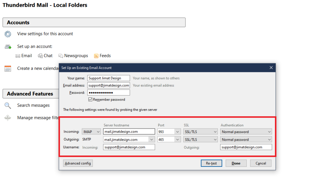The width and height of the screenshot is (332, 187).
Task: Open the Incoming protocol IMAP dropdown
Action: click(91, 132)
